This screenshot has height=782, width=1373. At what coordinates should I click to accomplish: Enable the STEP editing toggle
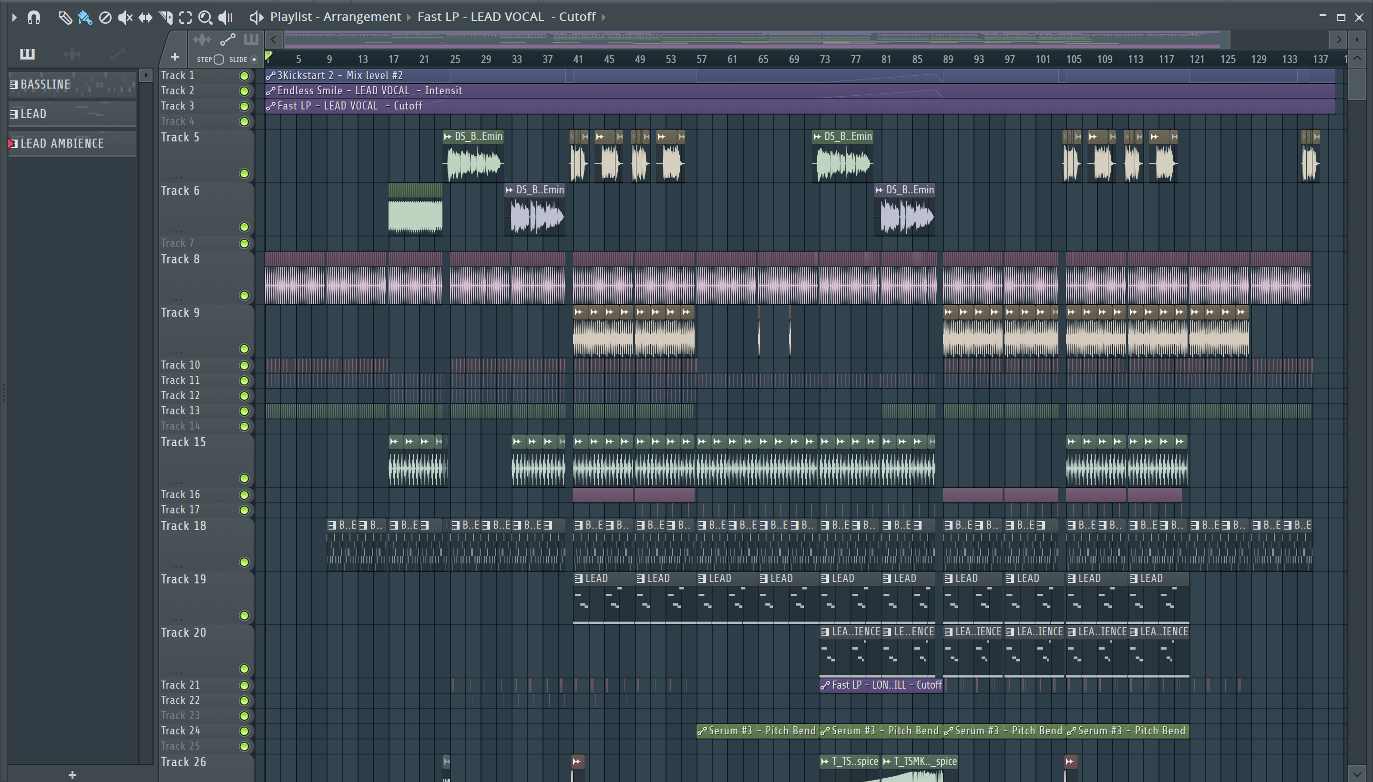coord(219,59)
